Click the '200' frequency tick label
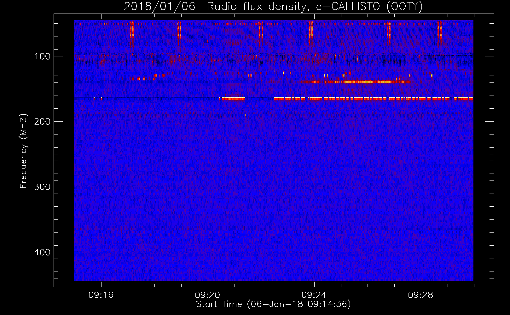 tap(42, 122)
